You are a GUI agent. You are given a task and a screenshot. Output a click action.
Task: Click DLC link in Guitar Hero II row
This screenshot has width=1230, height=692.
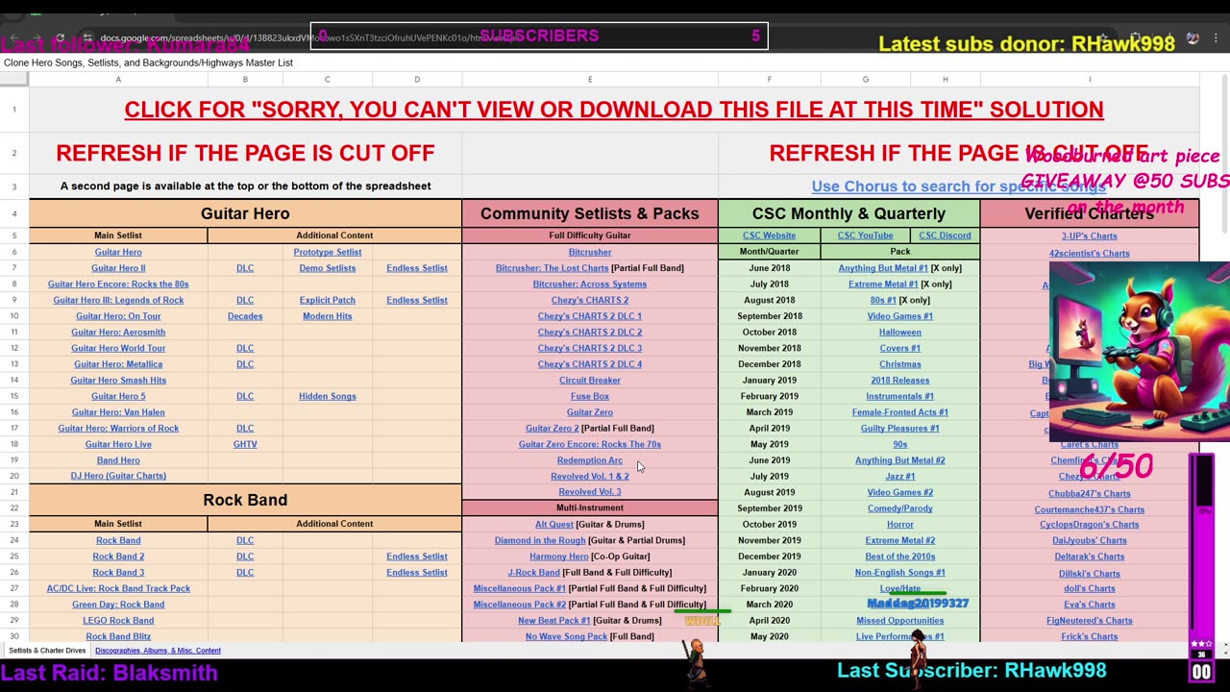coord(245,268)
